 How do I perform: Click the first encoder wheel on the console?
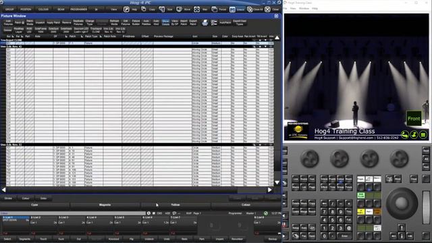[x=310, y=159]
